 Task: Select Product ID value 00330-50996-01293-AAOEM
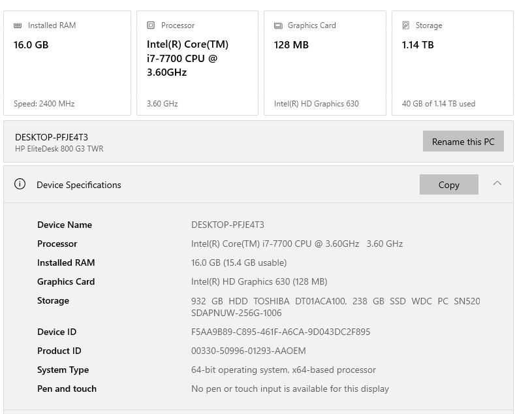248,351
